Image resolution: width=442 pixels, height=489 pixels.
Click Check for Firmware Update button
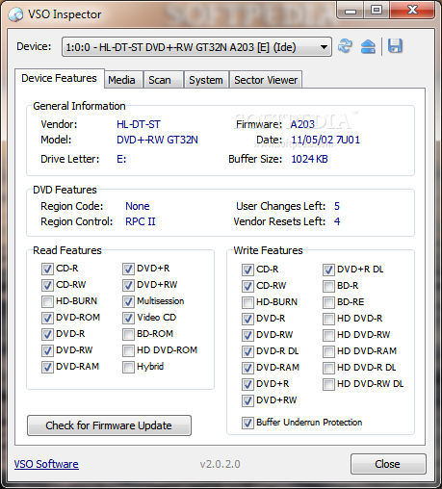pyautogui.click(x=109, y=425)
